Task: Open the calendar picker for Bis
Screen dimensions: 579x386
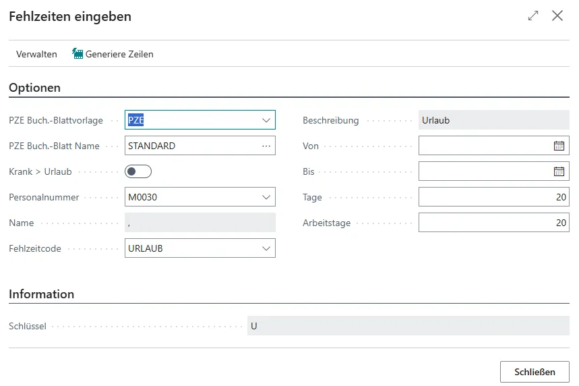Action: [559, 171]
